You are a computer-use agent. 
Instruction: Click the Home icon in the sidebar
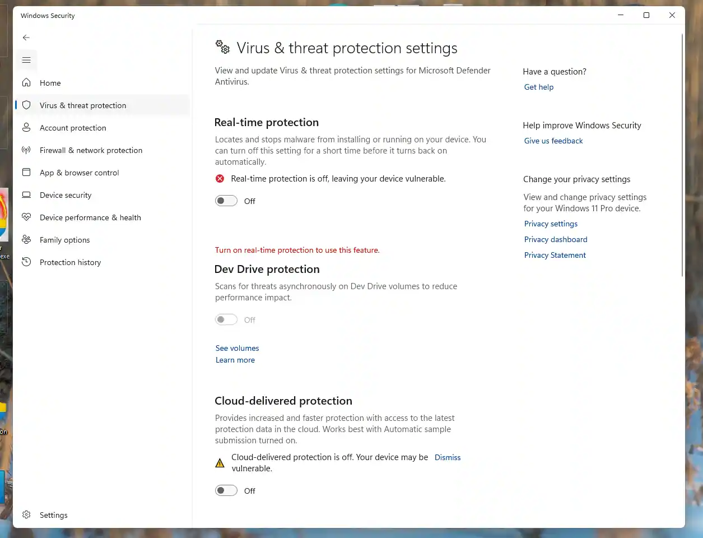coord(26,82)
